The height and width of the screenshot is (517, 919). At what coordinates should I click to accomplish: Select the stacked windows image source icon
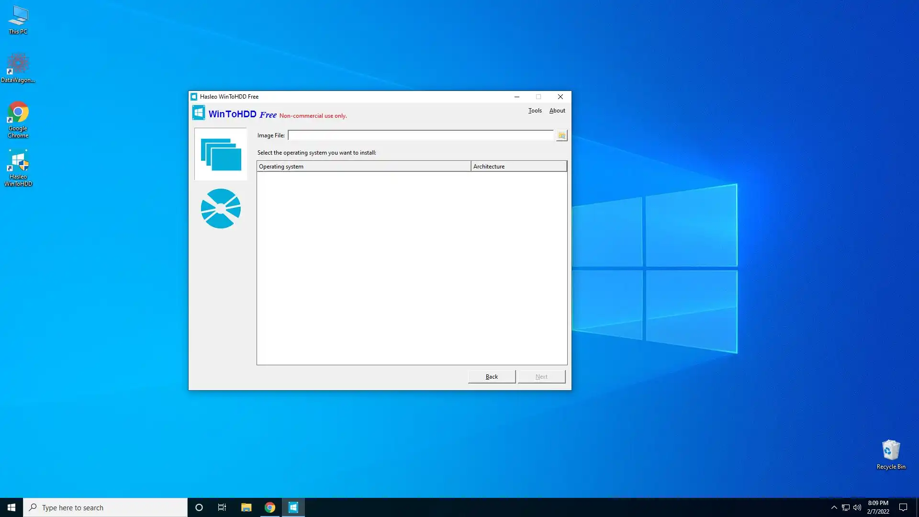point(221,154)
